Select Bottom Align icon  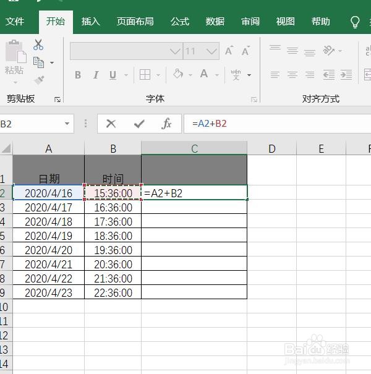pyautogui.click(x=309, y=53)
